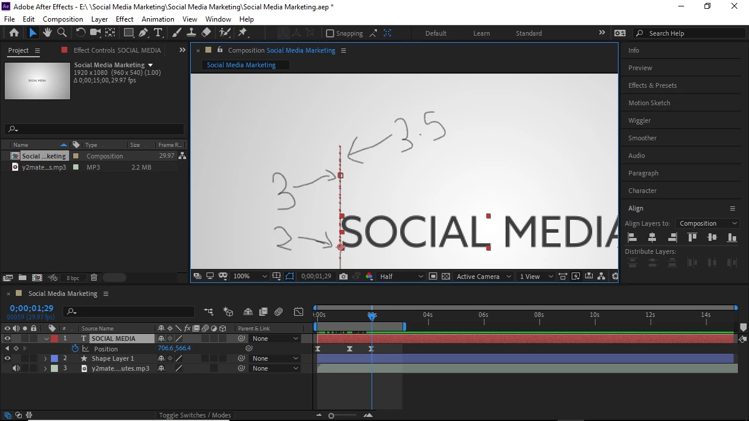The height and width of the screenshot is (421, 749).
Task: Open the composition mini-flowchart icon
Action: [209, 312]
